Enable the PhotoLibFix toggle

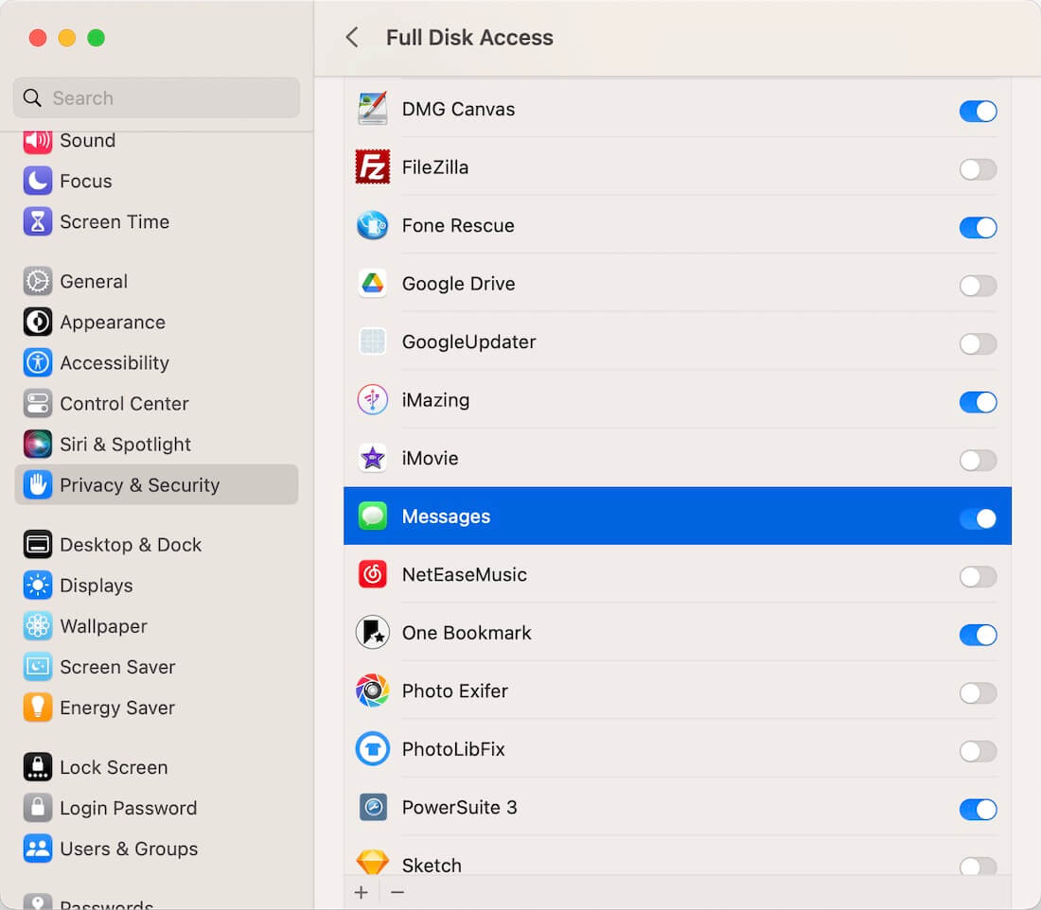coord(978,751)
